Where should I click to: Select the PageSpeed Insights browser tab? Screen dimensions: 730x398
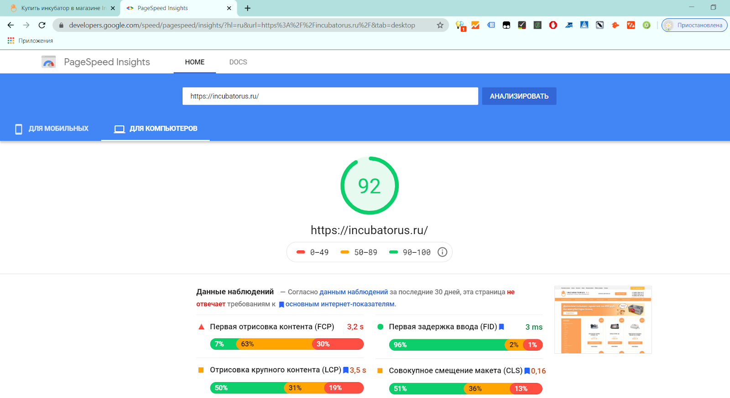179,8
